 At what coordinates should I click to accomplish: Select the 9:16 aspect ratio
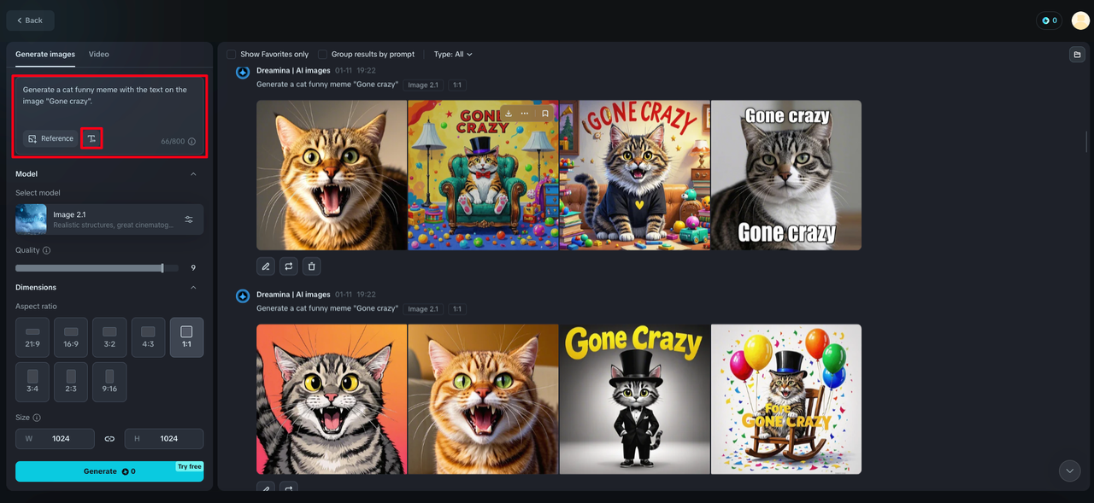pyautogui.click(x=109, y=382)
